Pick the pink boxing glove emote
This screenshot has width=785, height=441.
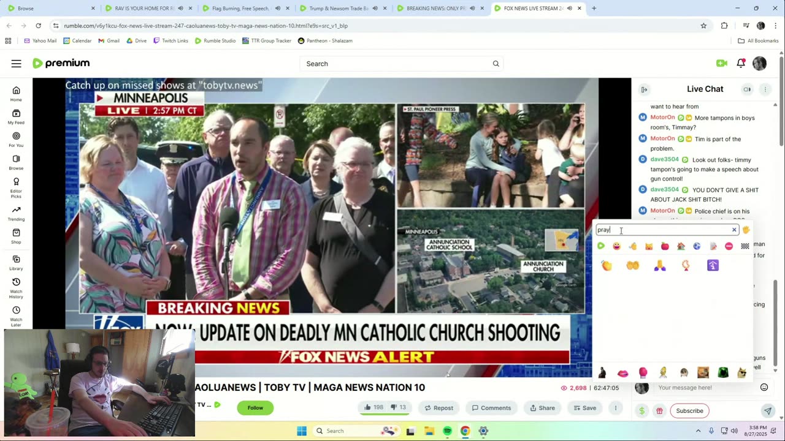(643, 372)
